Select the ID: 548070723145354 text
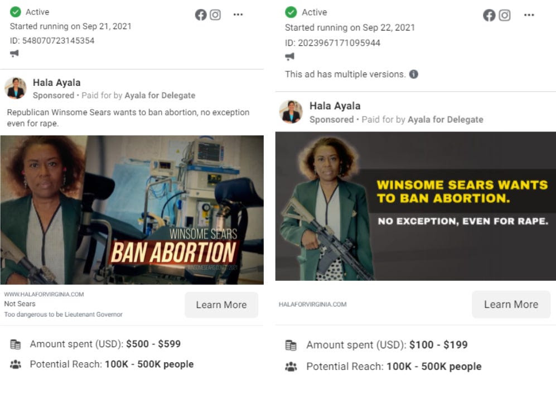This screenshot has height=399, width=556. coord(52,40)
